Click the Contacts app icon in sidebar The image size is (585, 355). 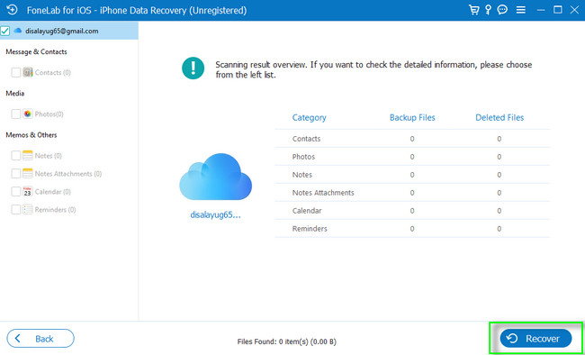pyautogui.click(x=28, y=72)
